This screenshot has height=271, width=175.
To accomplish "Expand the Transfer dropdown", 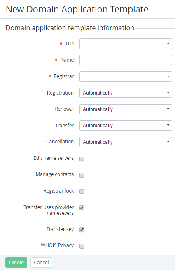I will (126, 125).
